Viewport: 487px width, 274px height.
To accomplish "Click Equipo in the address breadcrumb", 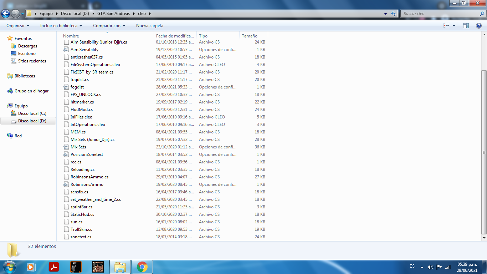I will (46, 14).
